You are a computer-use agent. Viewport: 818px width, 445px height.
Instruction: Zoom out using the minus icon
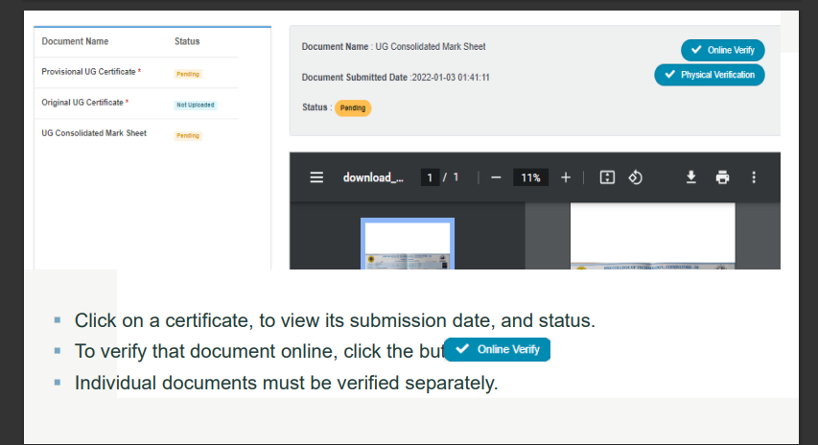click(x=495, y=177)
